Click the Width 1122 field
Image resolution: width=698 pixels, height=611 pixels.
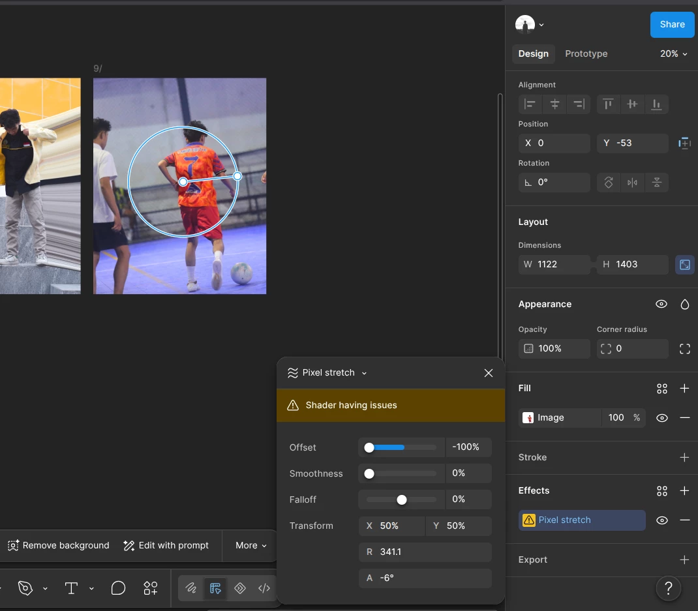554,265
